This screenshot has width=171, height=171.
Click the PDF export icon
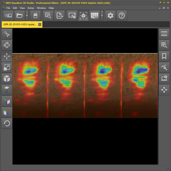pyautogui.click(x=59, y=16)
